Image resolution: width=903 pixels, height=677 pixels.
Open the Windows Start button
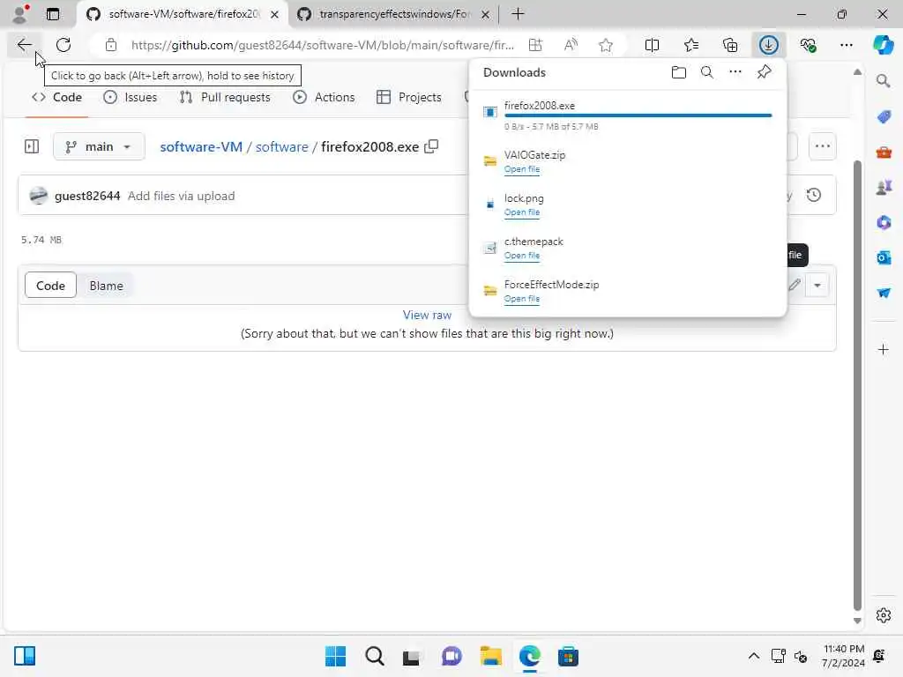point(335,656)
